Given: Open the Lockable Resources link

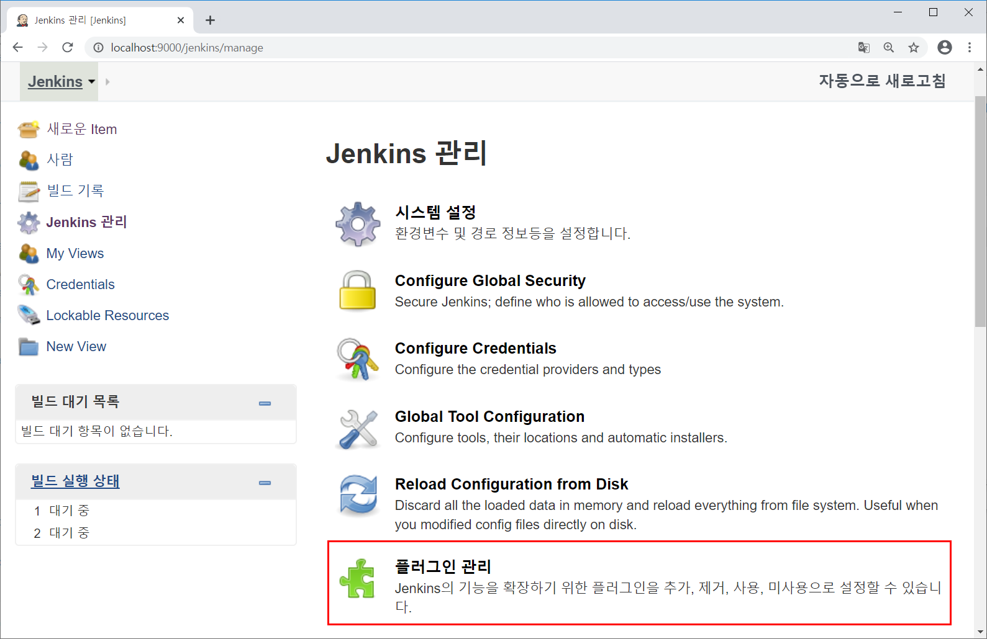Looking at the screenshot, I should 107,315.
